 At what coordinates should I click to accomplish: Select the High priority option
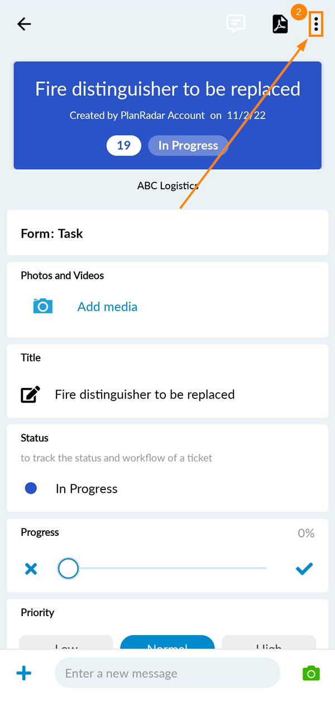point(269,644)
